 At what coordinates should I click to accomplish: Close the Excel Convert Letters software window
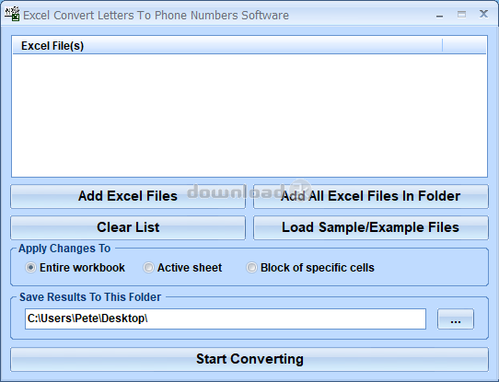(483, 14)
